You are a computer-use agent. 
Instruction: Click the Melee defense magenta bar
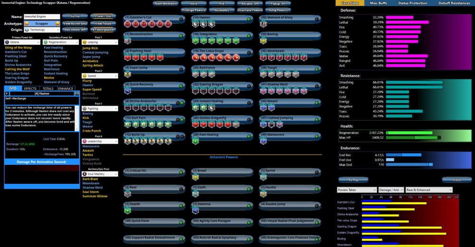[x=407, y=56]
